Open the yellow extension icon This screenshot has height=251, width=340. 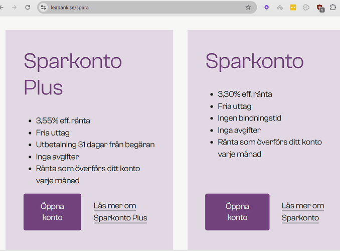(293, 8)
